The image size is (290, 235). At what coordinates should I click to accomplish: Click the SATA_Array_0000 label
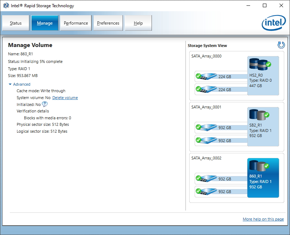coord(206,56)
